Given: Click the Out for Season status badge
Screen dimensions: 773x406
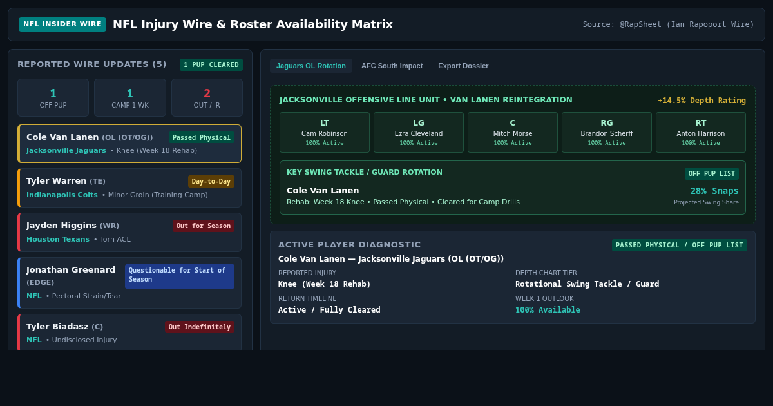Looking at the screenshot, I should 204,226.
